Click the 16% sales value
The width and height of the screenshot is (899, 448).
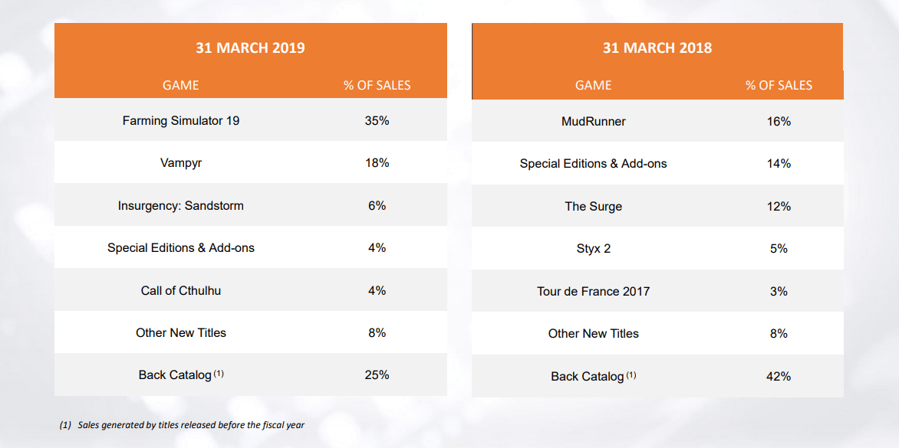click(x=779, y=121)
